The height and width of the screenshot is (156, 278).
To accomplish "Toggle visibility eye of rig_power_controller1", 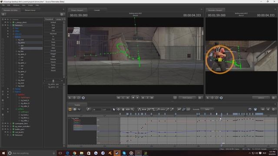I will coord(5,126).
